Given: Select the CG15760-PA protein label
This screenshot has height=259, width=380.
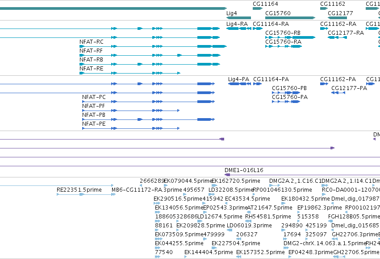Looking at the screenshot, I should [x=290, y=97].
